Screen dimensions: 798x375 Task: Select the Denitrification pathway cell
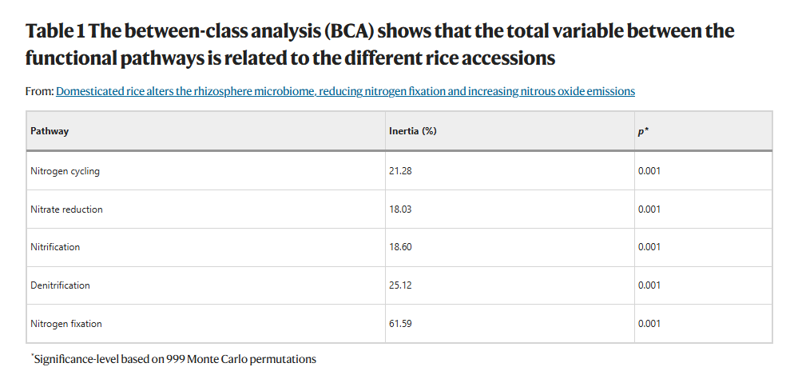205,285
